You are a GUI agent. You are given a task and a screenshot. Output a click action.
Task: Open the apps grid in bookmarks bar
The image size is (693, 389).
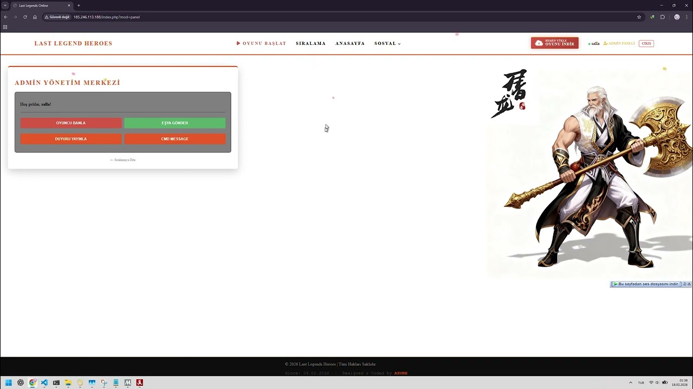[5, 27]
